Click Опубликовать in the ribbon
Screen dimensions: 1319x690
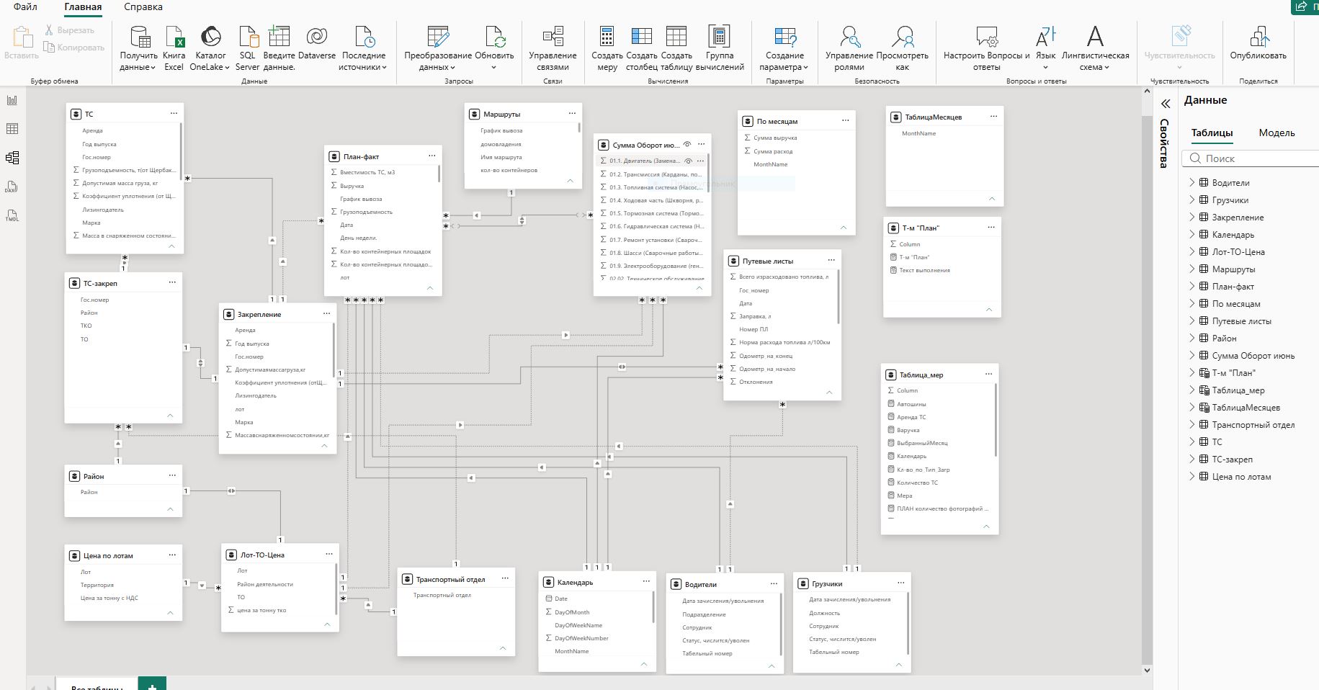tap(1258, 43)
